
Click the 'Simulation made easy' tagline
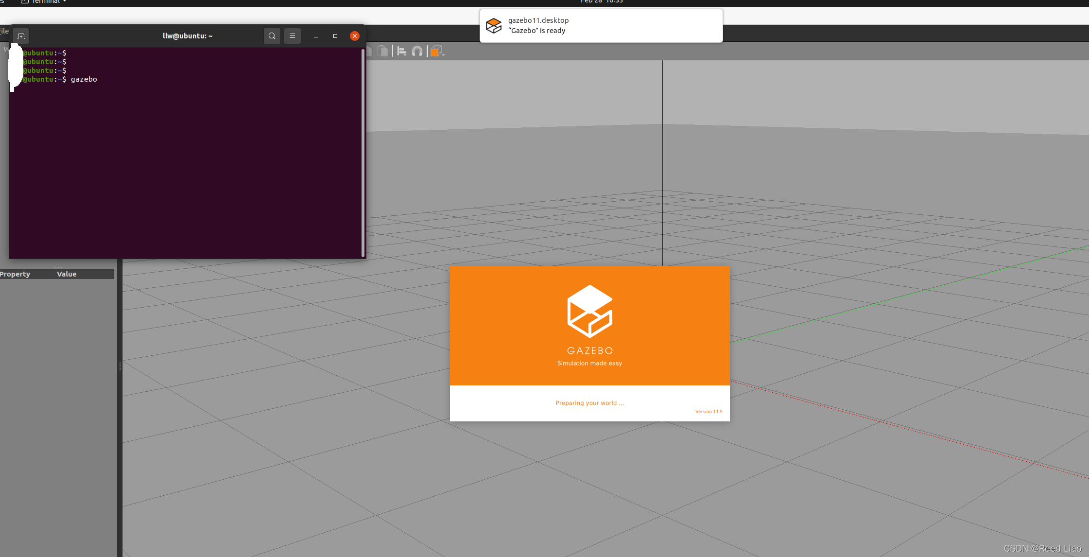(589, 363)
